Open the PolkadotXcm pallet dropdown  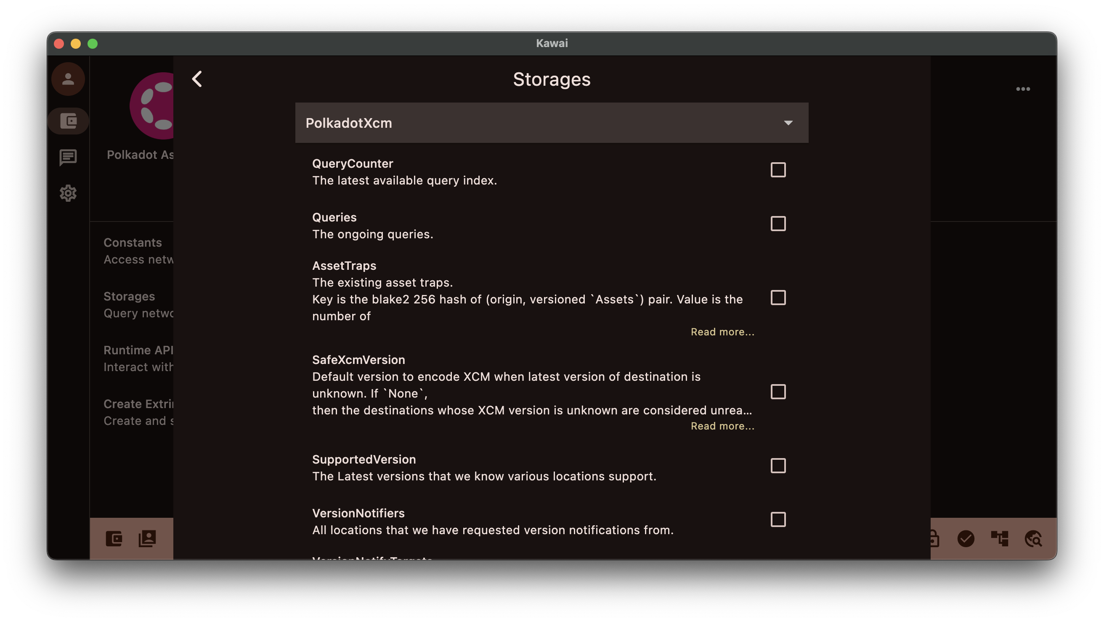pos(551,123)
